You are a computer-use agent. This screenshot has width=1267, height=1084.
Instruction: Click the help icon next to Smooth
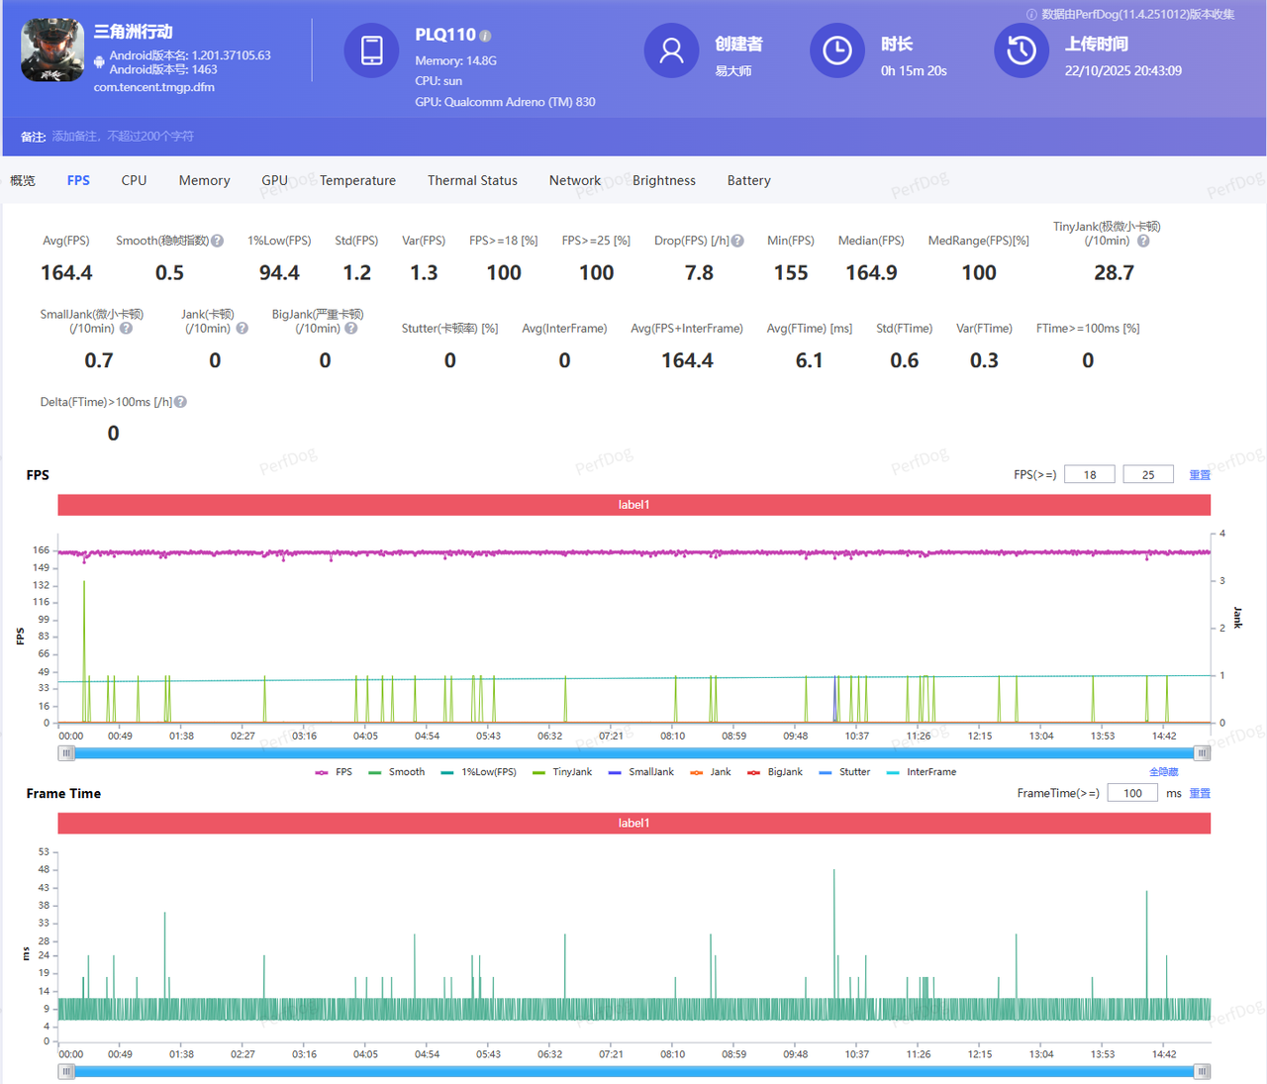[x=218, y=241]
